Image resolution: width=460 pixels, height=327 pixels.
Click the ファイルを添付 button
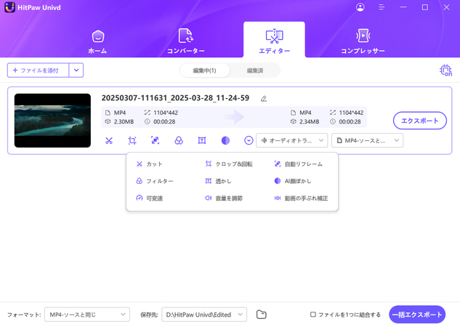(x=38, y=70)
